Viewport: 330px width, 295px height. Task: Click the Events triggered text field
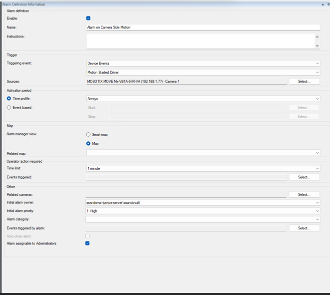(x=187, y=177)
